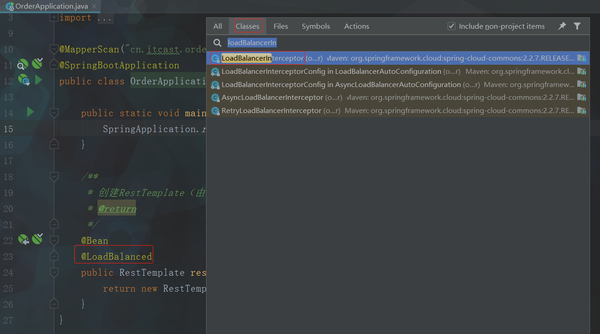Select the Classes search tab
The height and width of the screenshot is (334, 600).
pos(248,26)
